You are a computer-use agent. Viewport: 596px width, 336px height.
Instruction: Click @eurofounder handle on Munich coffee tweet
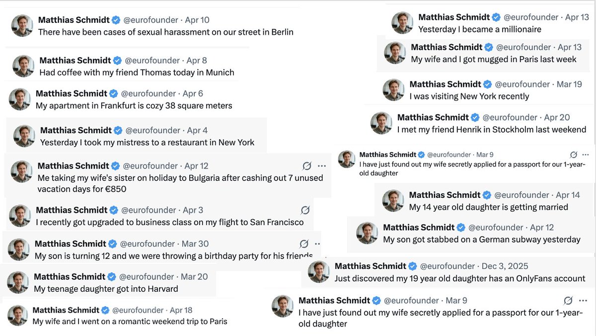[152, 60]
